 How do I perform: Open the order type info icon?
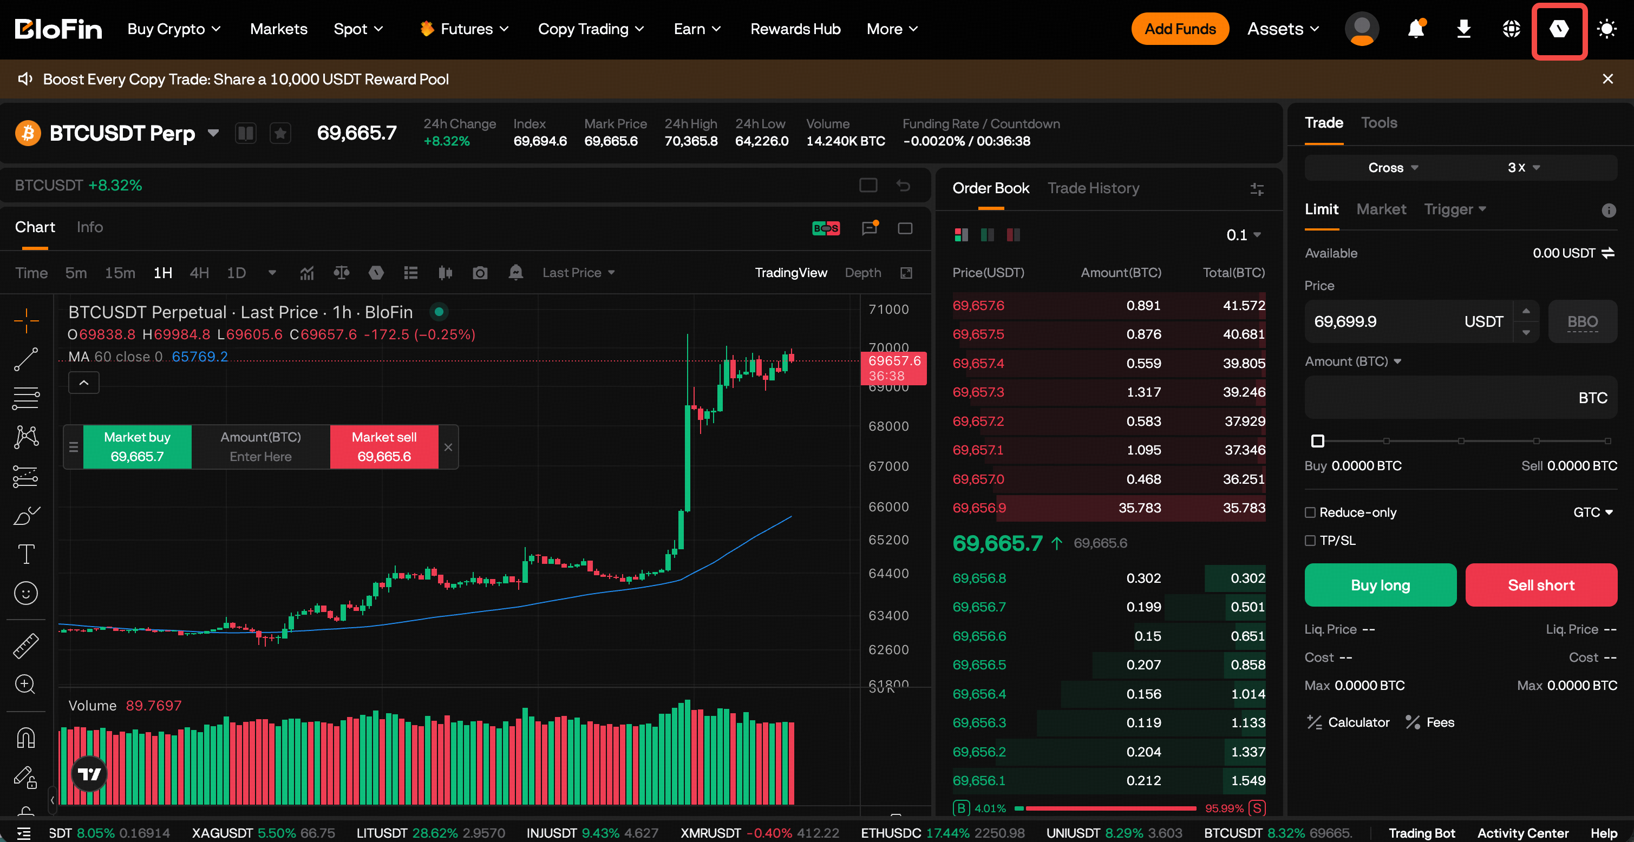(1609, 210)
